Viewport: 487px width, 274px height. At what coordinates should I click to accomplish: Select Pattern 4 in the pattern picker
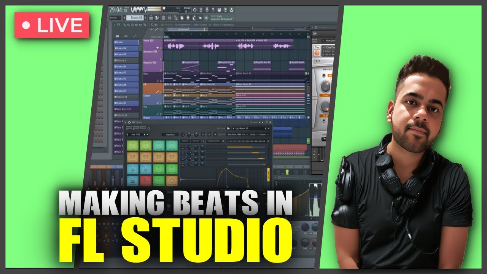[x=126, y=60]
